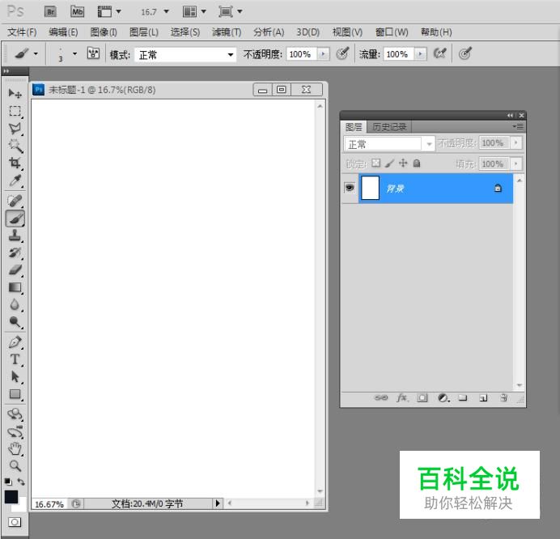
Task: Open the 滤镜(T) menu
Action: coord(227,32)
